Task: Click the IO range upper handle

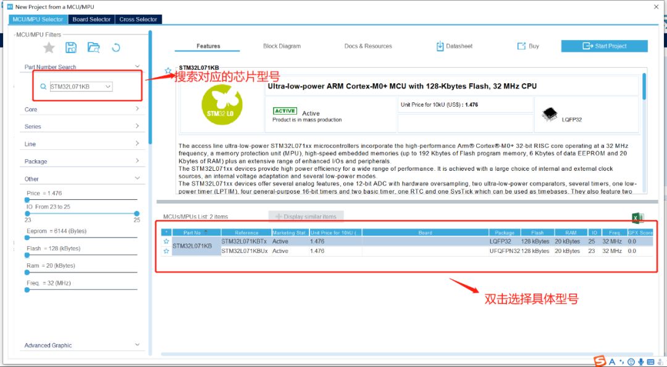Action: click(136, 213)
